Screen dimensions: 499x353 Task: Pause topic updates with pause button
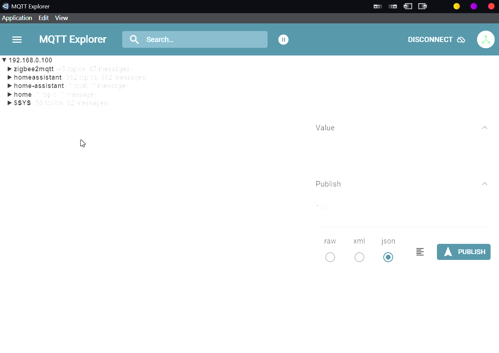tap(283, 39)
